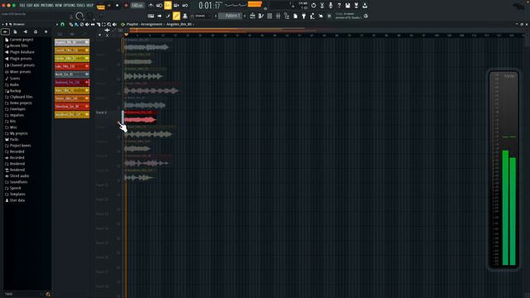This screenshot has width=530, height=298.
Task: Click the browser search magnifier icon
Action: (x=48, y=295)
